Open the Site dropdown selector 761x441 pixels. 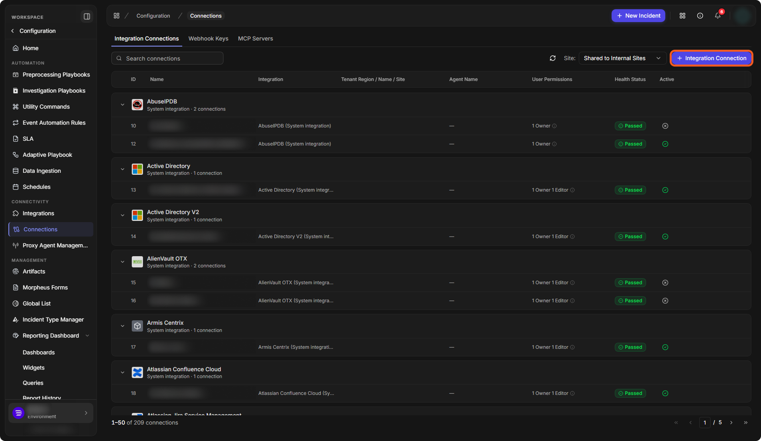point(622,58)
